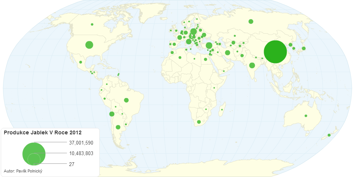355x177 pixels.
Task: Select the bubble over Turkey
Action: click(209, 46)
